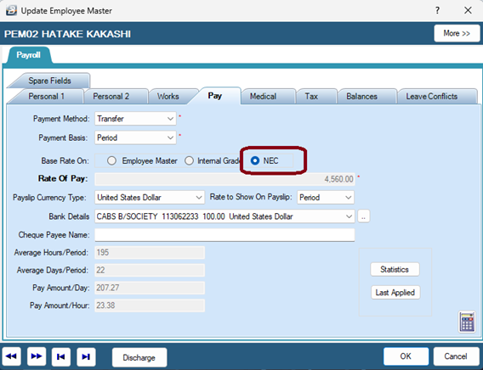
Task: Close the Update Employee Master window
Action: tap(468, 10)
